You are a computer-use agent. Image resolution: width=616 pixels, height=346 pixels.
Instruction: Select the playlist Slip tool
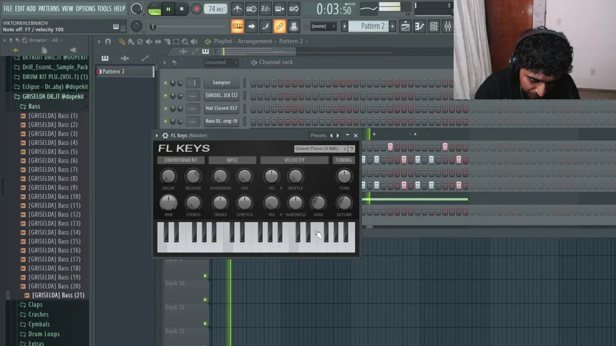pos(158,42)
